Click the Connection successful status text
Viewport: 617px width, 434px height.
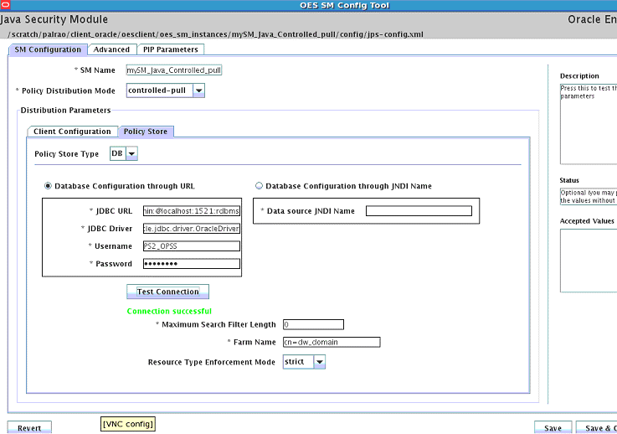point(169,311)
